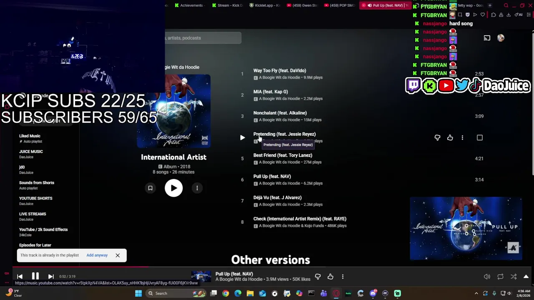Open more options for Pretending track row

pyautogui.click(x=462, y=137)
